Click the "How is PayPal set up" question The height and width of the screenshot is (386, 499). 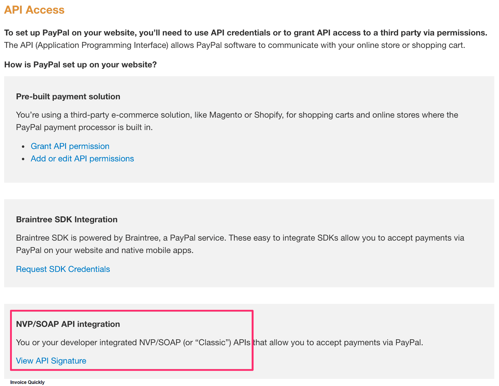point(80,65)
